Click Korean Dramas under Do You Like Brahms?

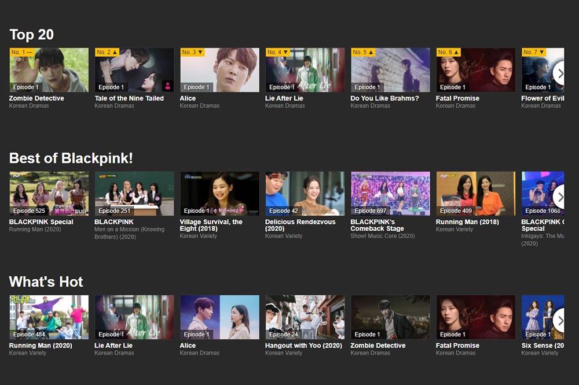pyautogui.click(x=371, y=106)
